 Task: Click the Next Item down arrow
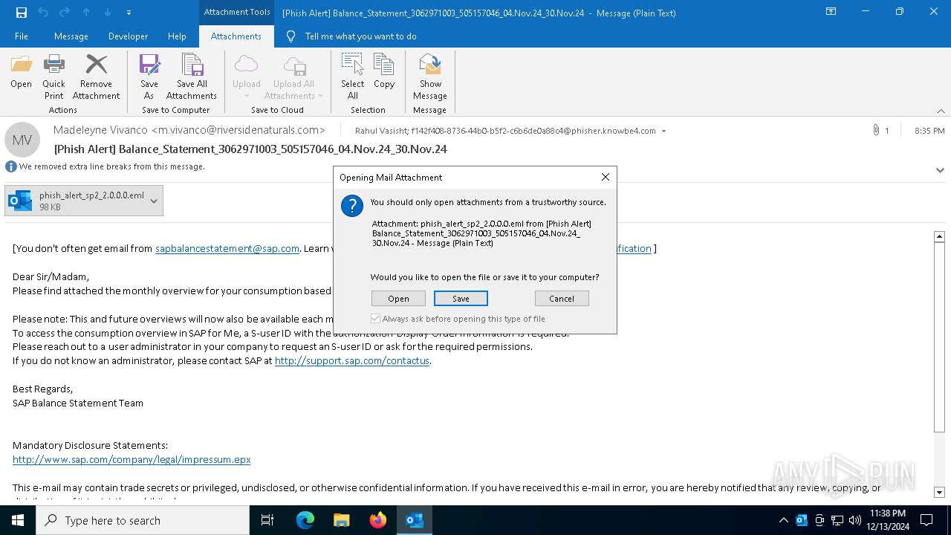108,13
